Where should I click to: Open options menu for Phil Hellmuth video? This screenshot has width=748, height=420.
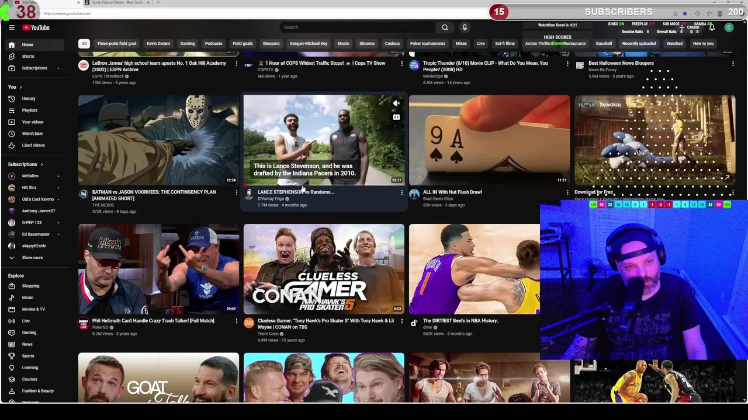coord(236,321)
